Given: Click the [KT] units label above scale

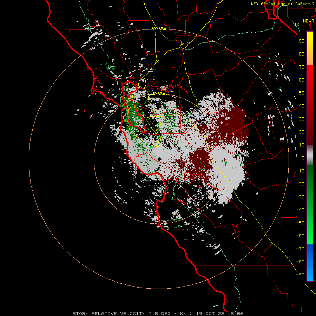Looking at the screenshot, I should pos(300,24).
